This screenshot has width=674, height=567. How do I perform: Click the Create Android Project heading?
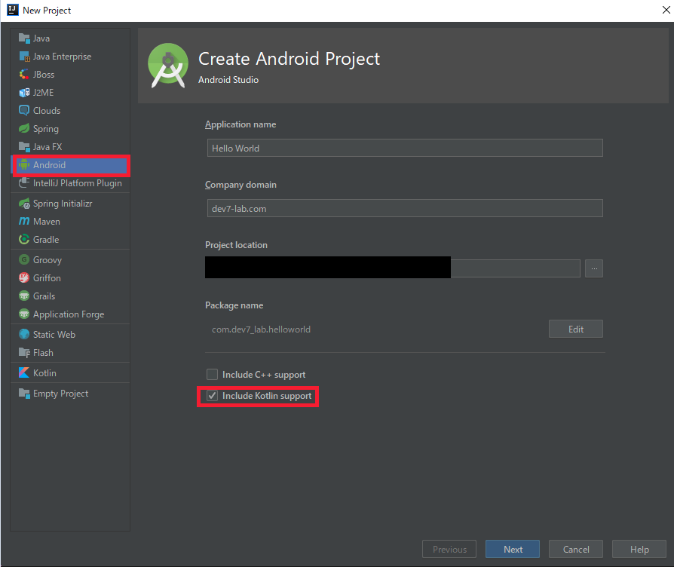point(289,59)
